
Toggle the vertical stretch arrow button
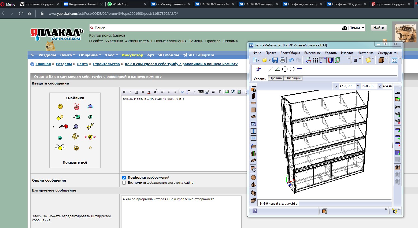(x=253, y=131)
